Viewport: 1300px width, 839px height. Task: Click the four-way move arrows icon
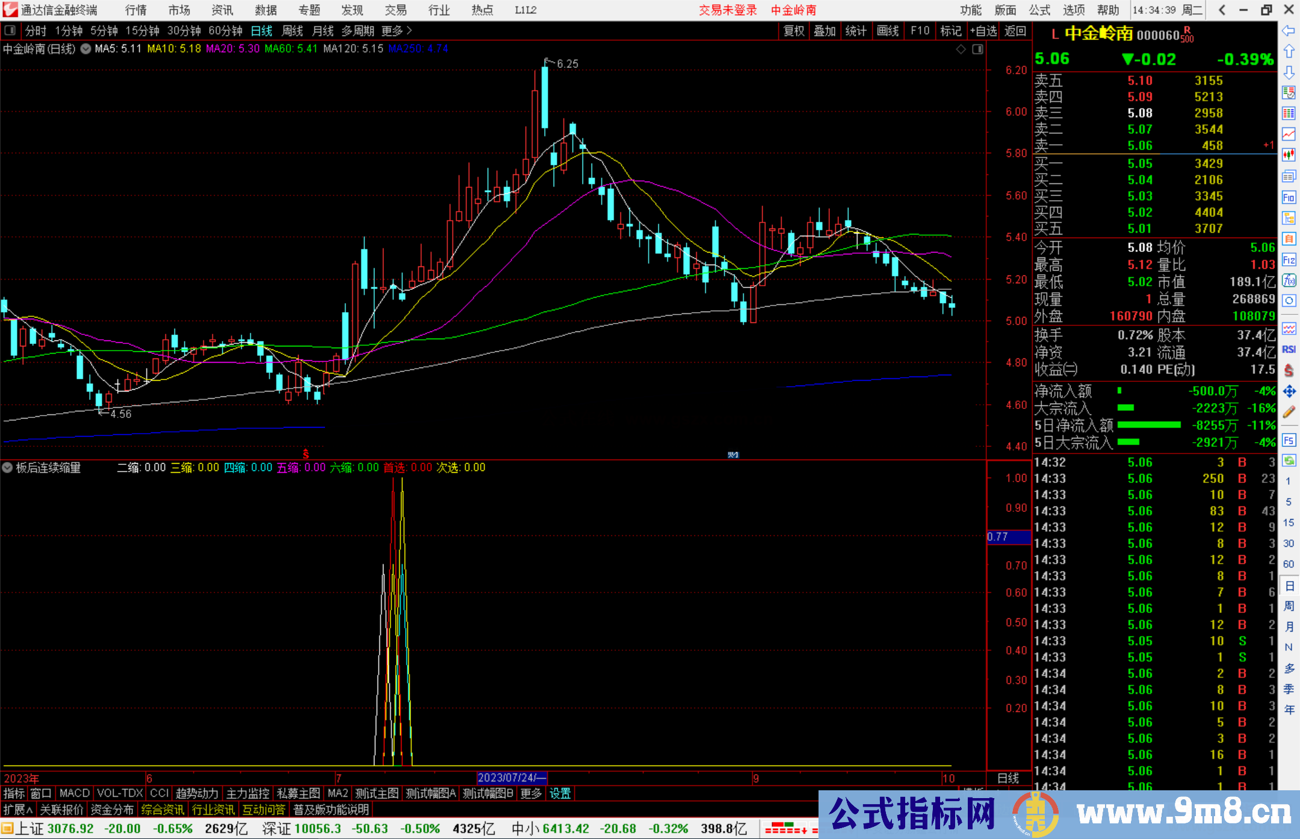1289,392
